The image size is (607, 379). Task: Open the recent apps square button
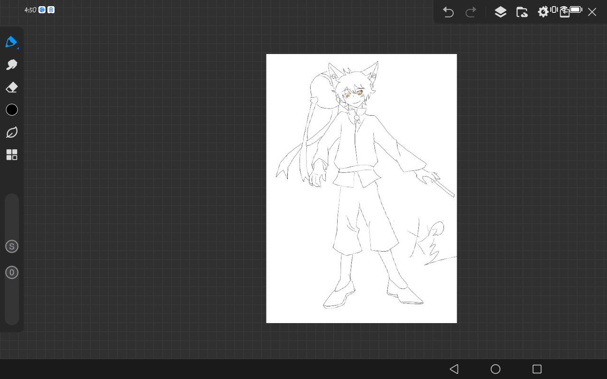(x=537, y=369)
